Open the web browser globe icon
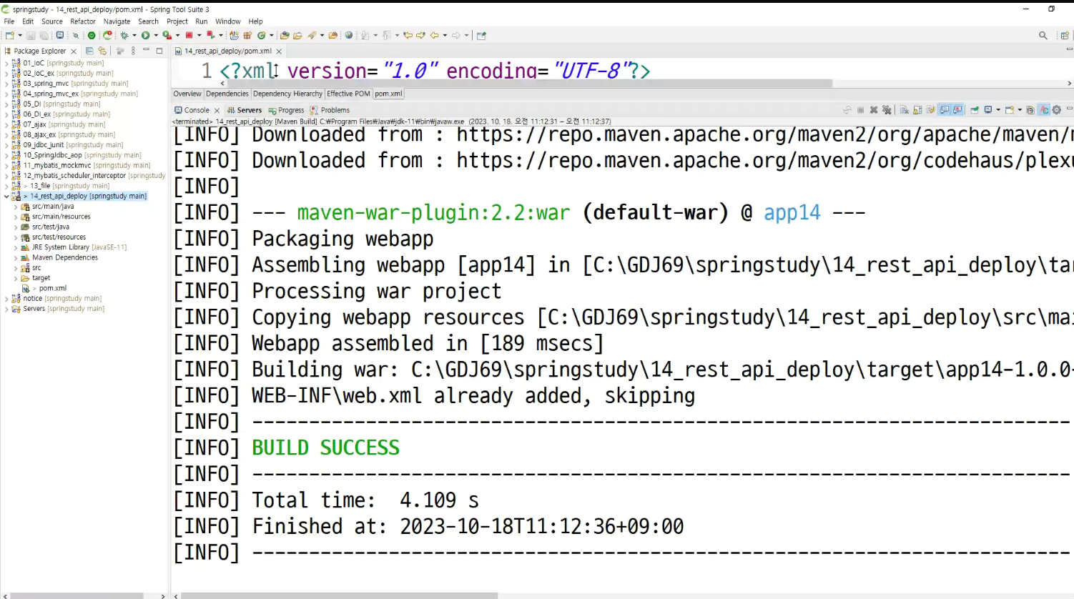 349,35
